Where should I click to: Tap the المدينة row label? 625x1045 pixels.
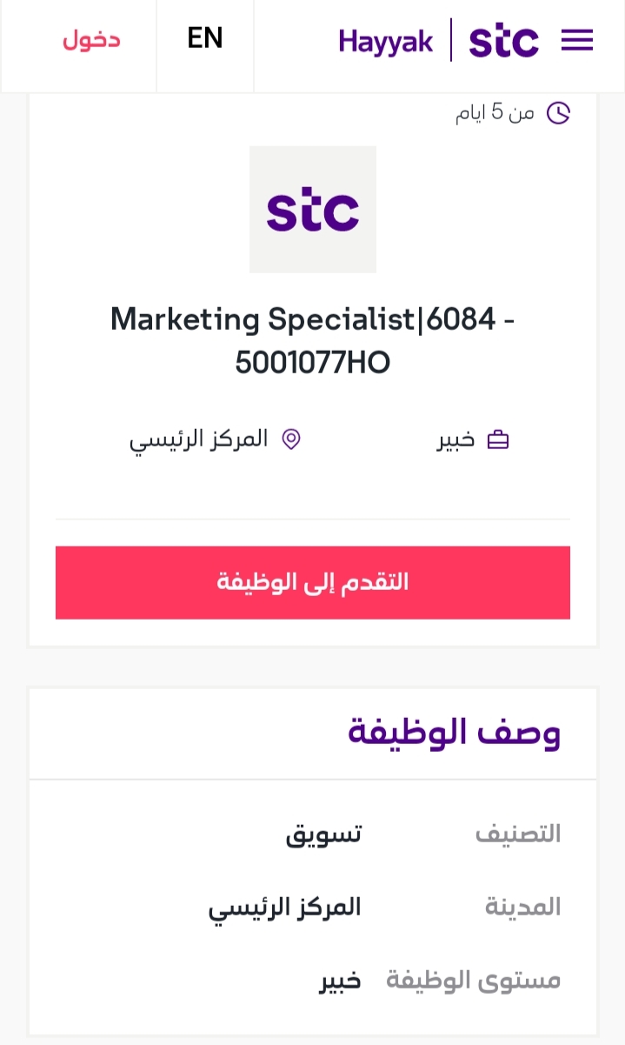click(522, 907)
